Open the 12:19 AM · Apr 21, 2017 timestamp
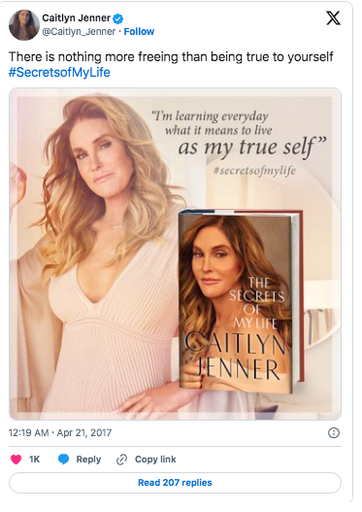 (60, 433)
